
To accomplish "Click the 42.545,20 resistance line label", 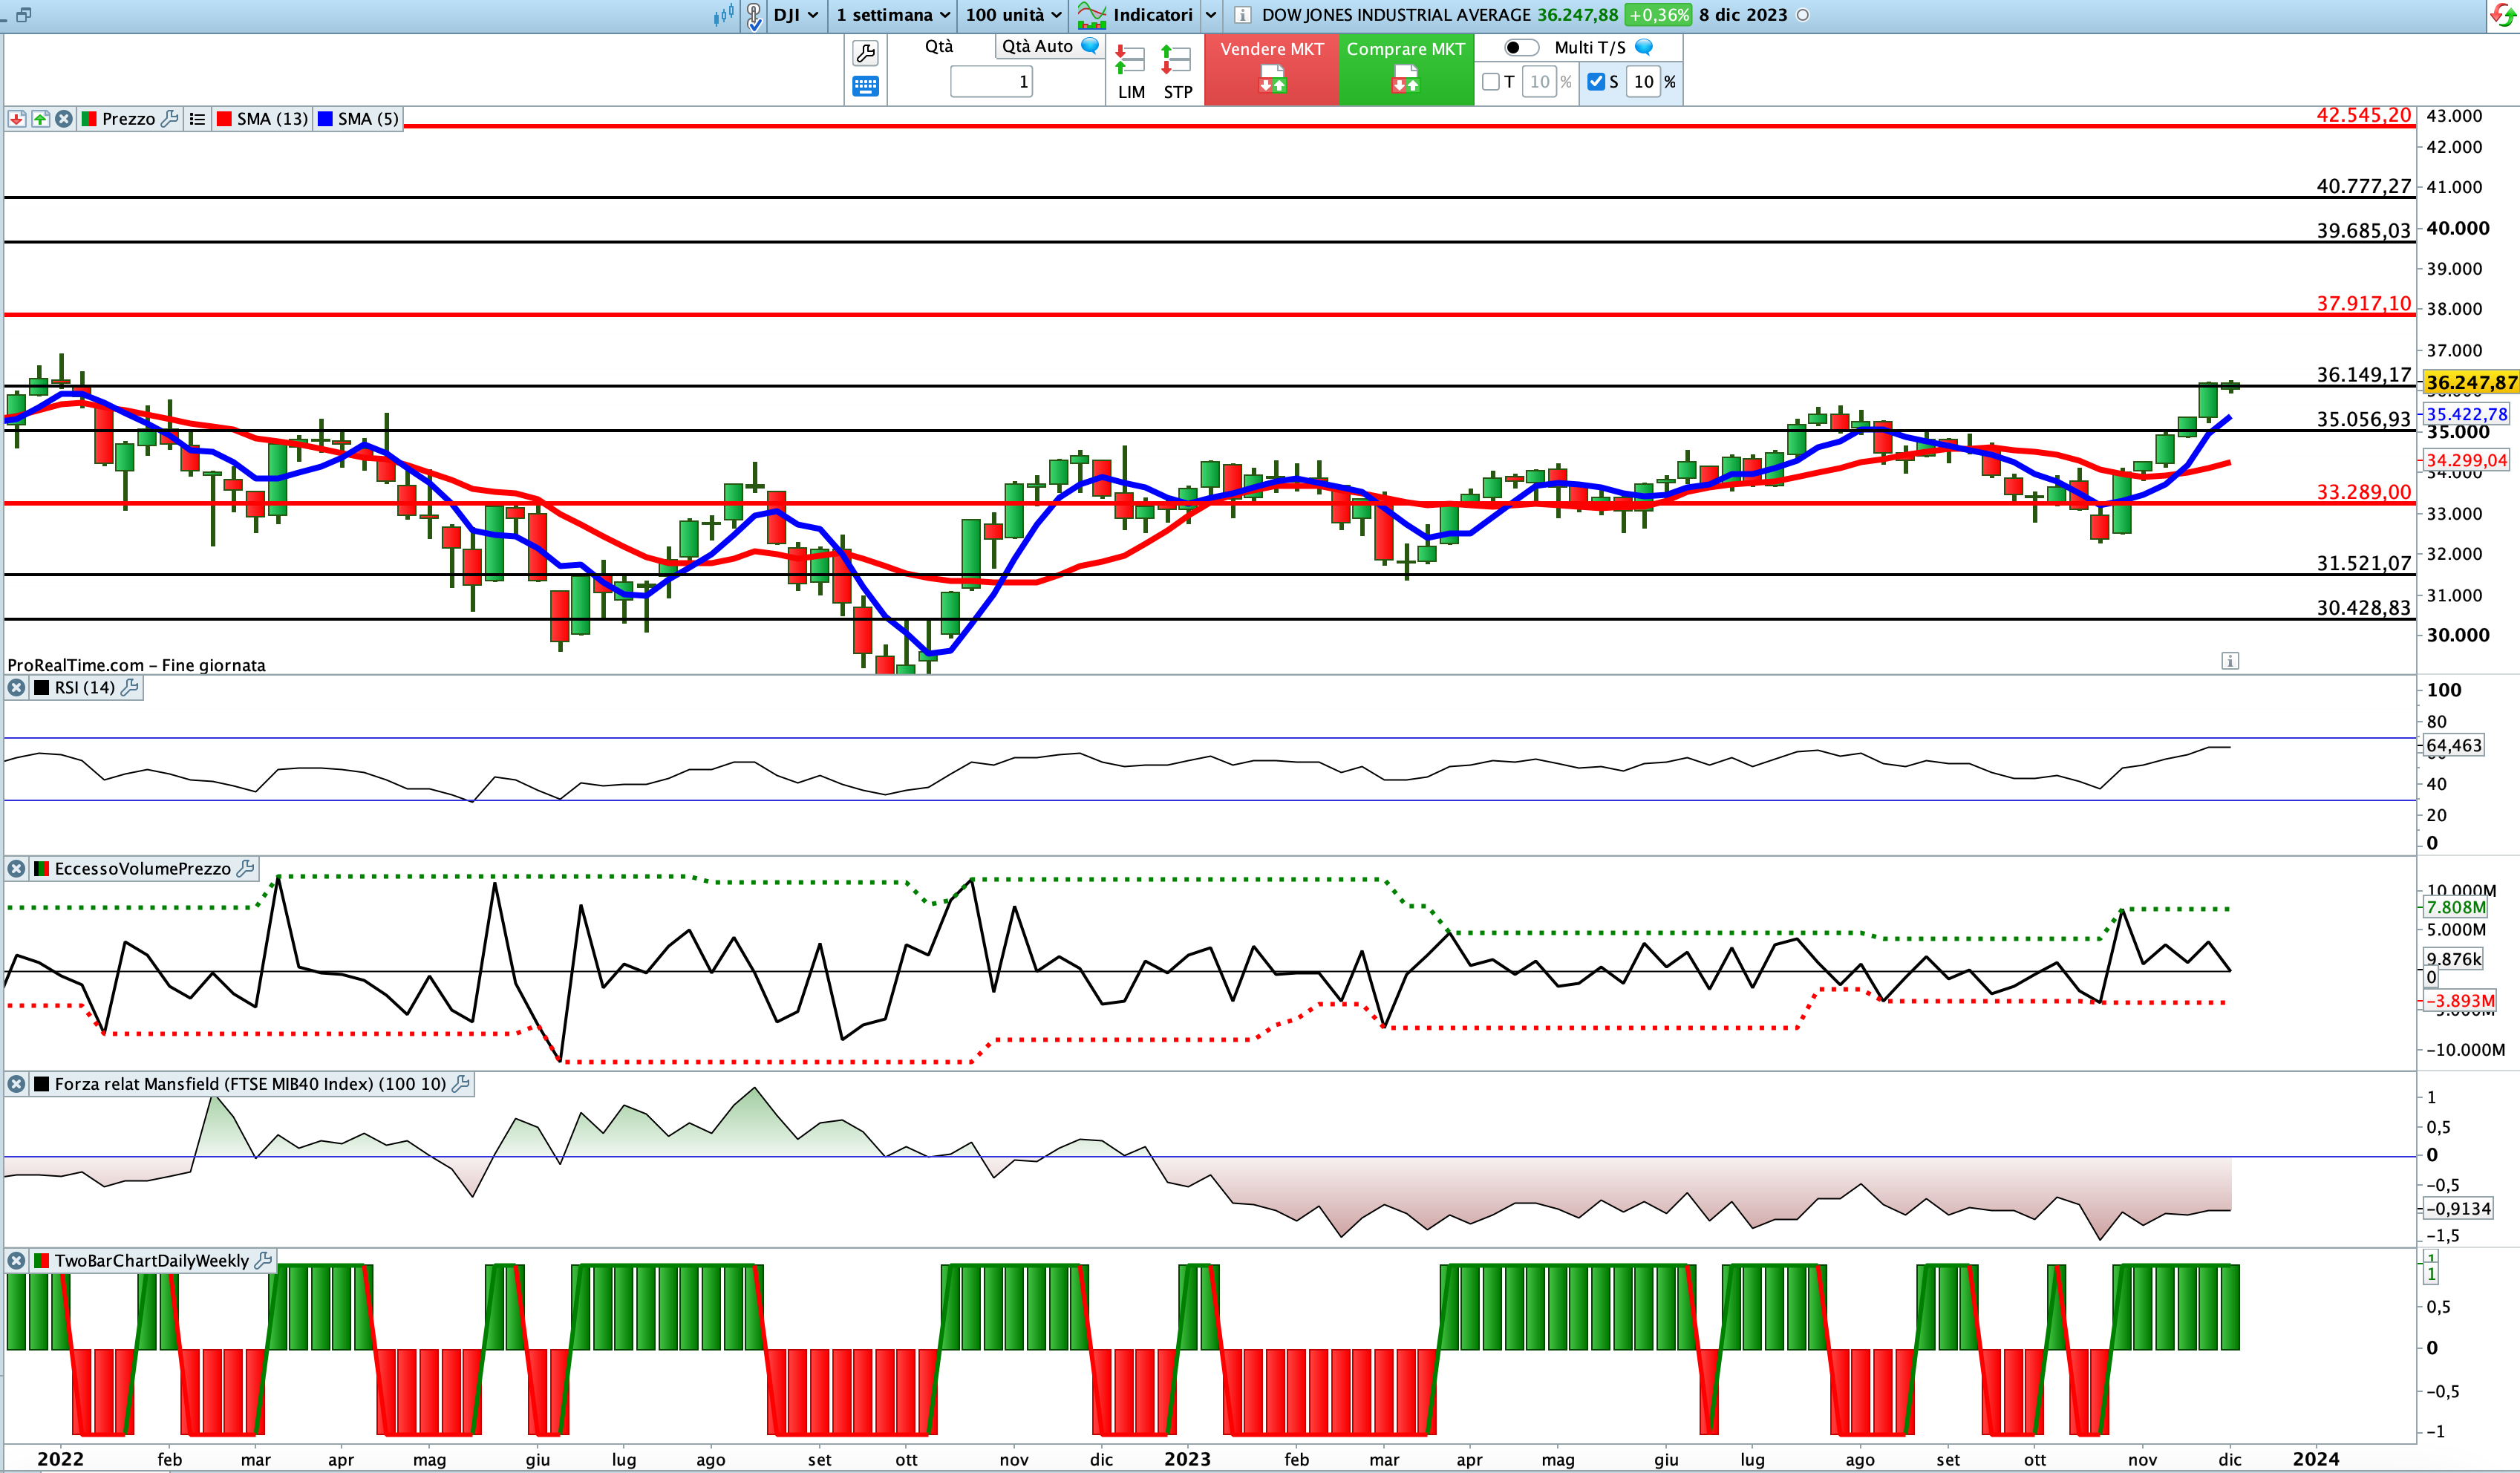I will tap(2364, 115).
